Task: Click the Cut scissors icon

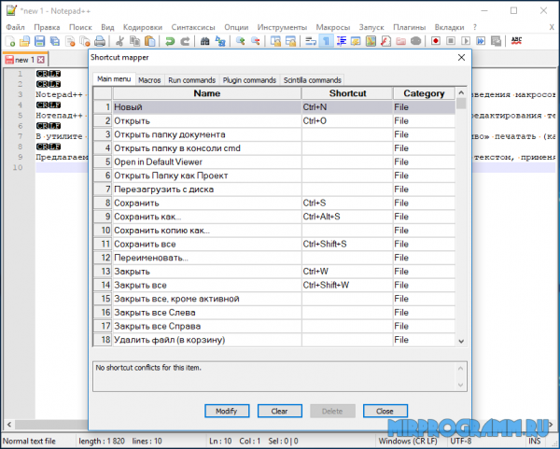Action: [x=119, y=41]
